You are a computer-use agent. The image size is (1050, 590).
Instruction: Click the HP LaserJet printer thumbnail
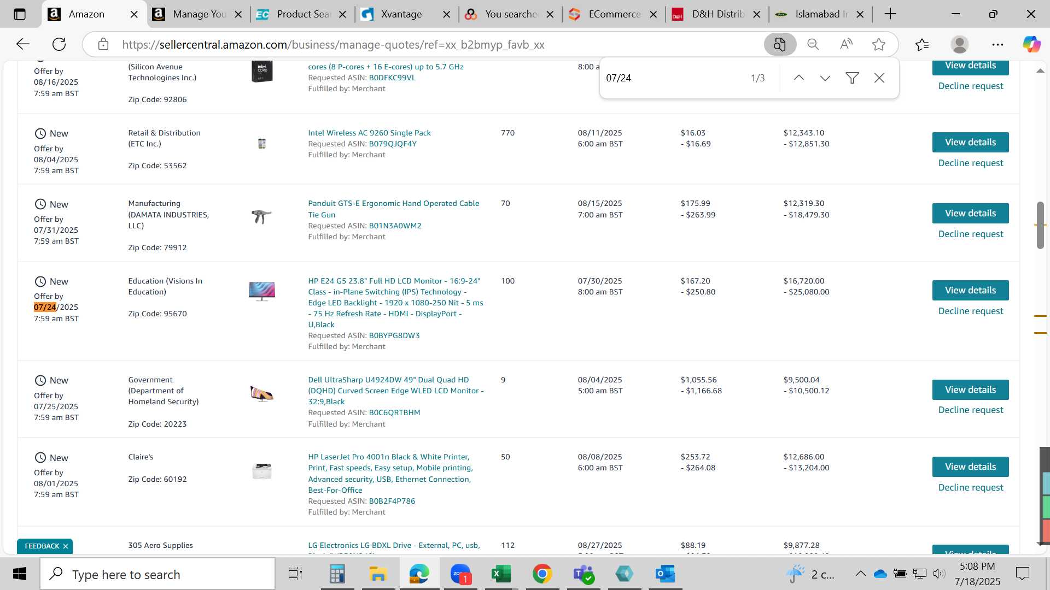(262, 471)
